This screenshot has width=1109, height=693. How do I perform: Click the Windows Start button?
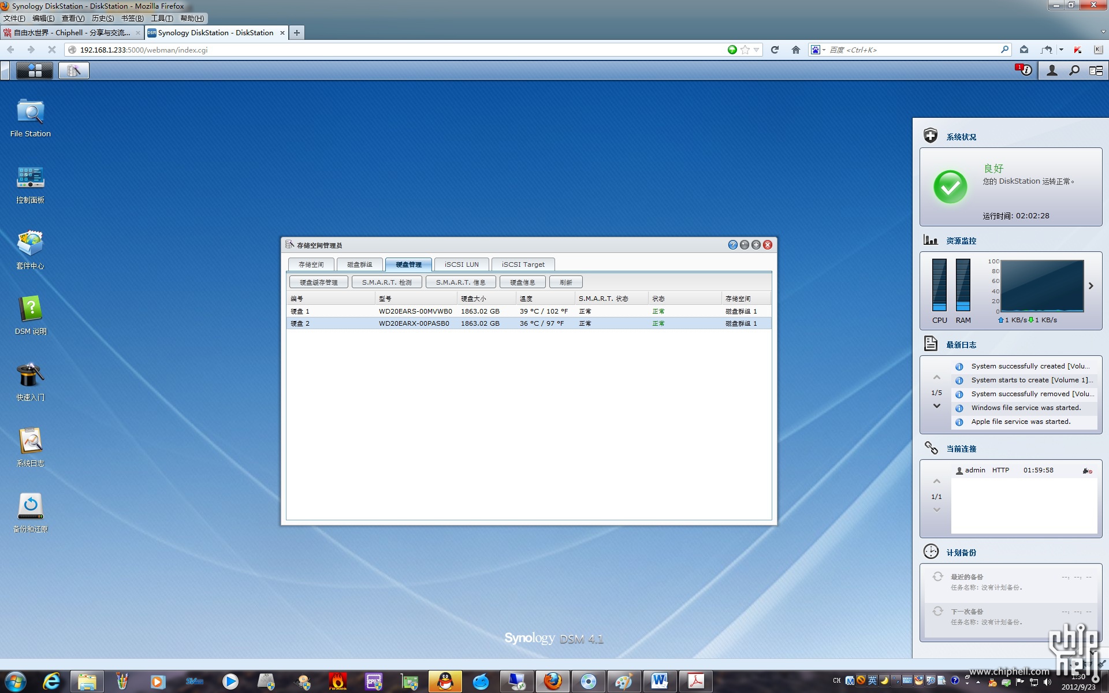(x=16, y=681)
